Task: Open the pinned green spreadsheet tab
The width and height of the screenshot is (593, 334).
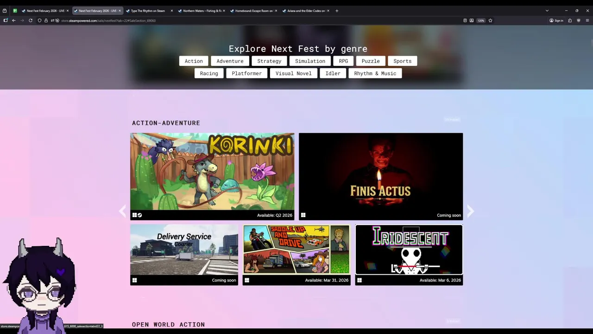Action: tap(15, 11)
